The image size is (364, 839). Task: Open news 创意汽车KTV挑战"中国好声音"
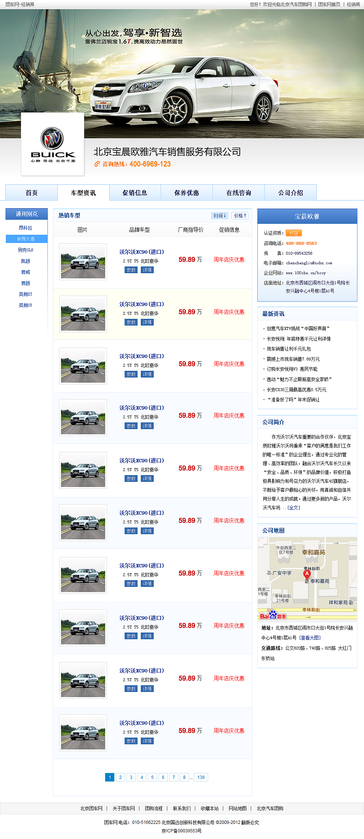pos(298,328)
